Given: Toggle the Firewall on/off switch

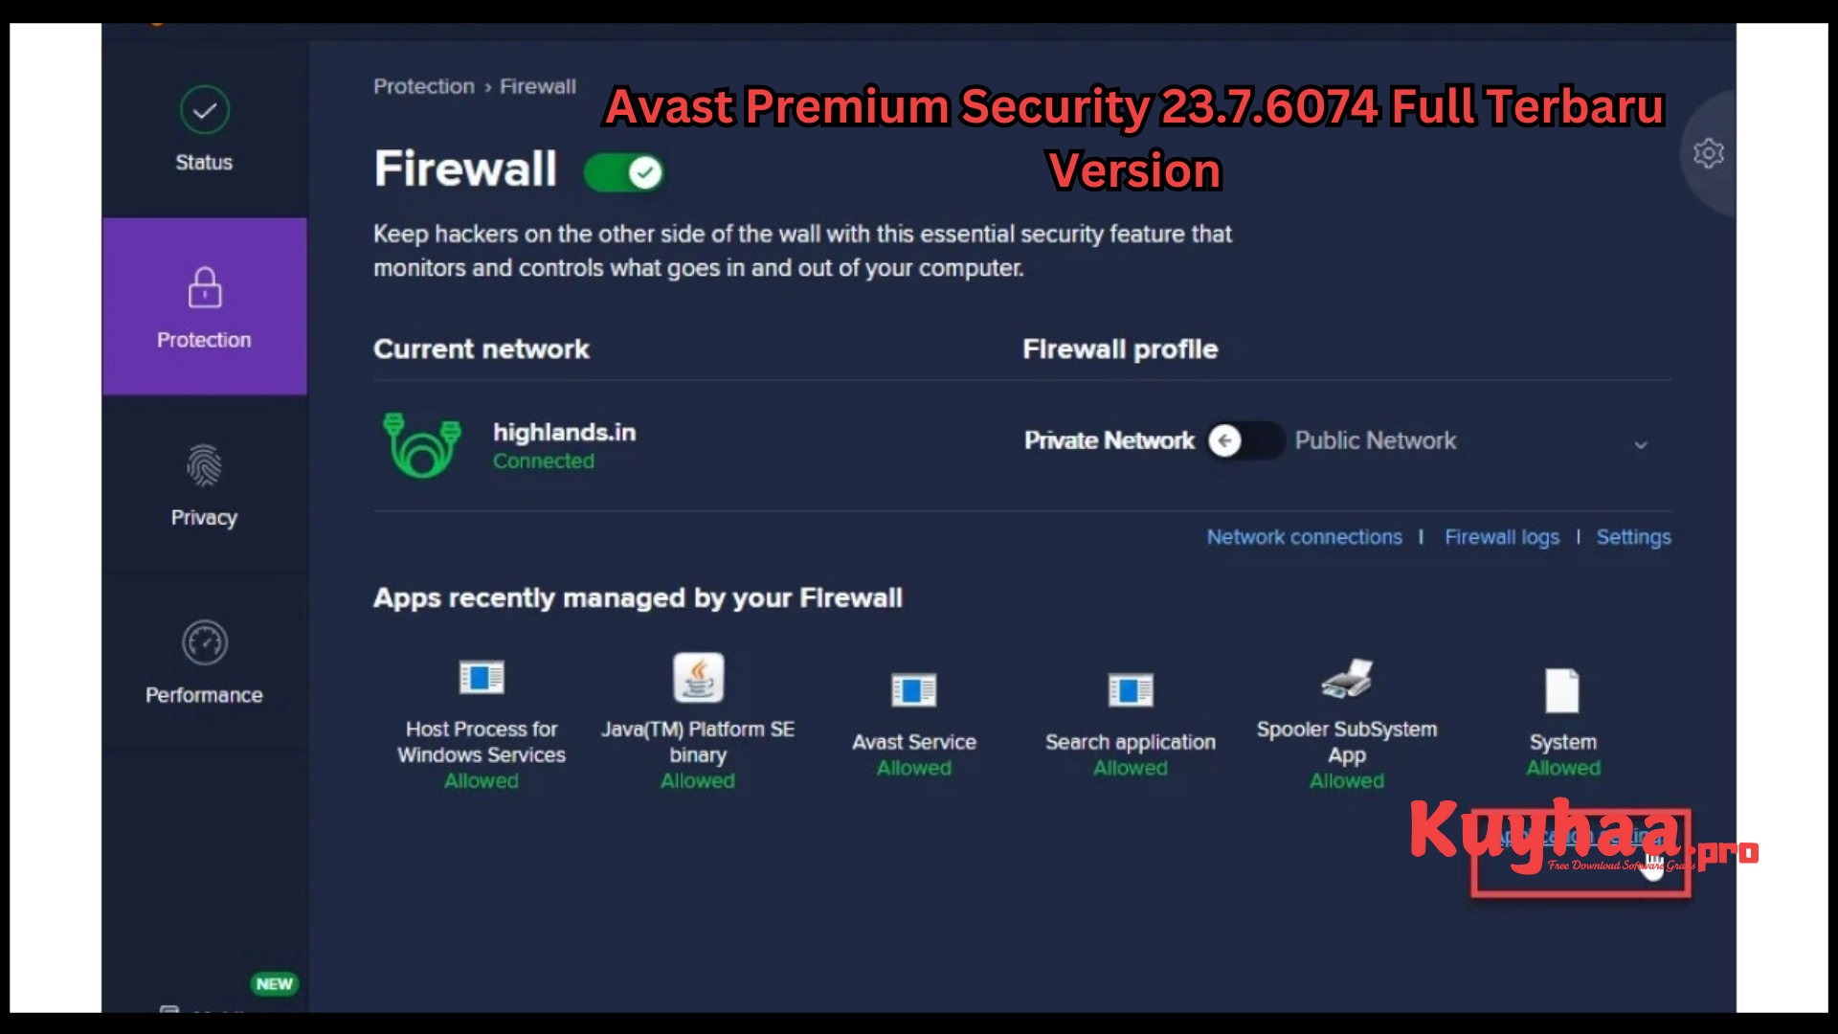Looking at the screenshot, I should (x=626, y=170).
